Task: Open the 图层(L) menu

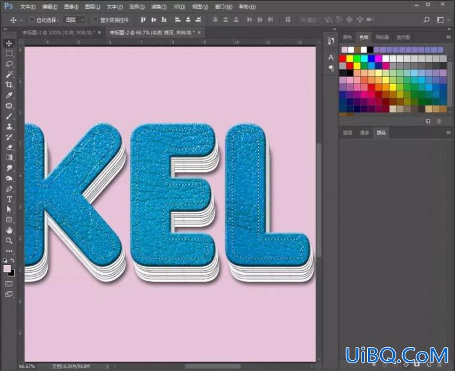Action: point(92,6)
